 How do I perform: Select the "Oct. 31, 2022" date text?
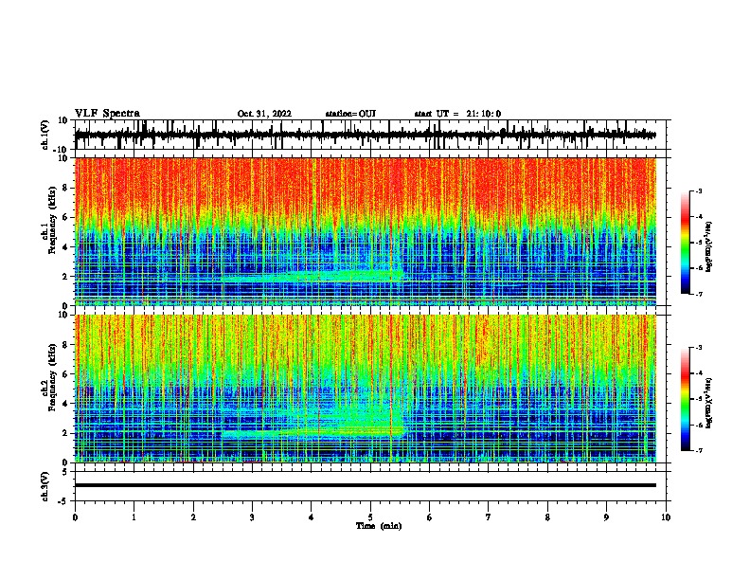coord(264,114)
